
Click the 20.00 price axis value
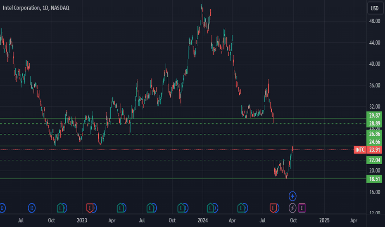coord(374,170)
